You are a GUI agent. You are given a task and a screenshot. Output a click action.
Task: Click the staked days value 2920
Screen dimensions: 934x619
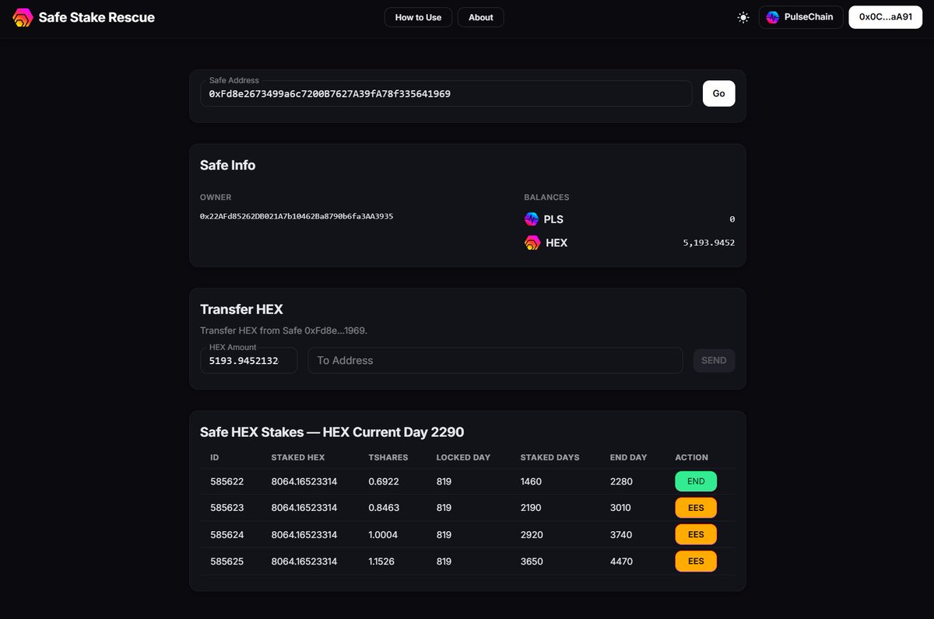tap(532, 534)
